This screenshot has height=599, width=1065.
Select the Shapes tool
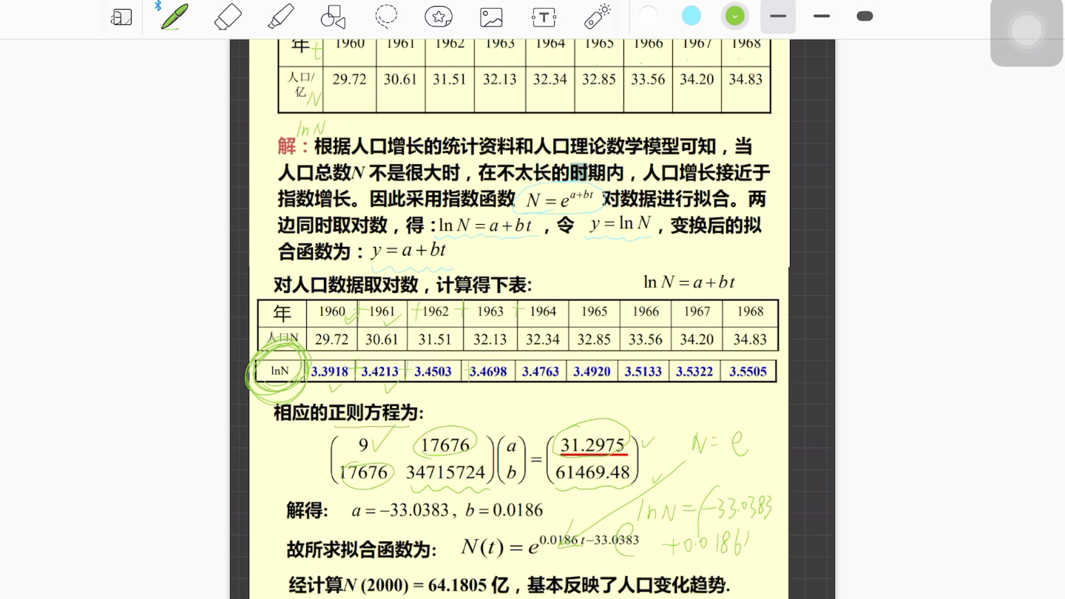(x=334, y=16)
